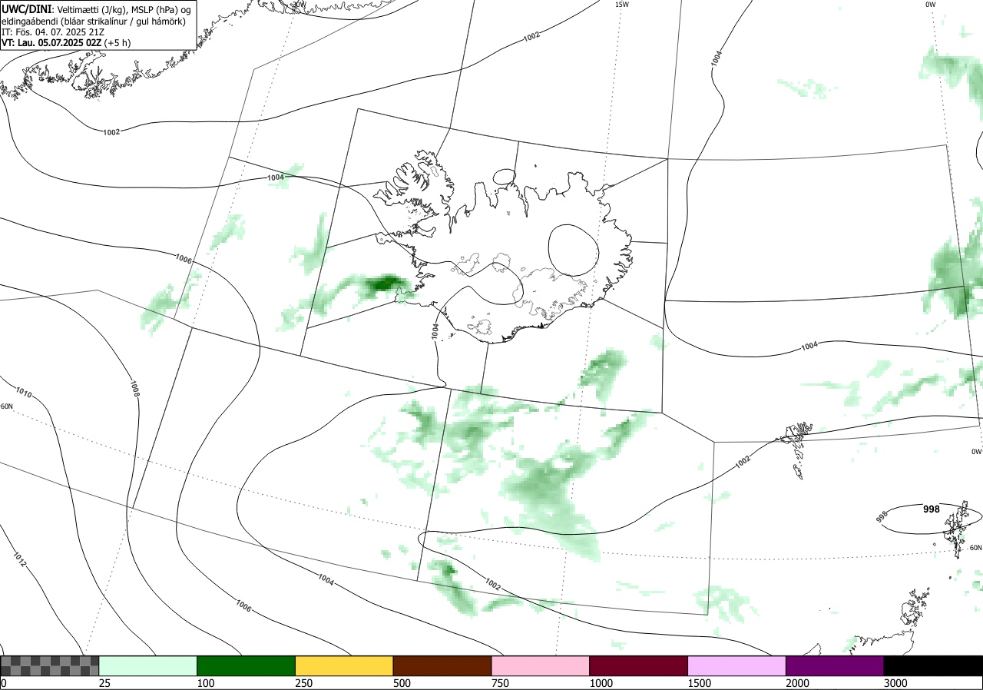The image size is (983, 690).
Task: Click the closed isobar circle over eastern Iceland
Action: click(573, 250)
